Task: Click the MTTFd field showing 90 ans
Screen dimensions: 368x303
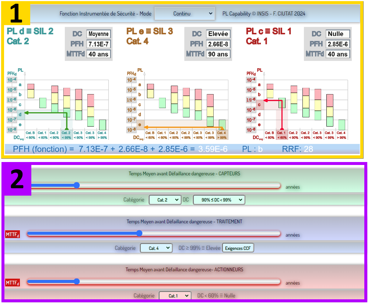Action: [x=218, y=54]
